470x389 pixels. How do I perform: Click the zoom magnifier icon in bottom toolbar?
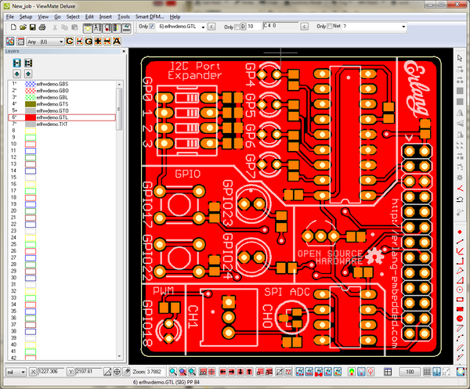173,372
